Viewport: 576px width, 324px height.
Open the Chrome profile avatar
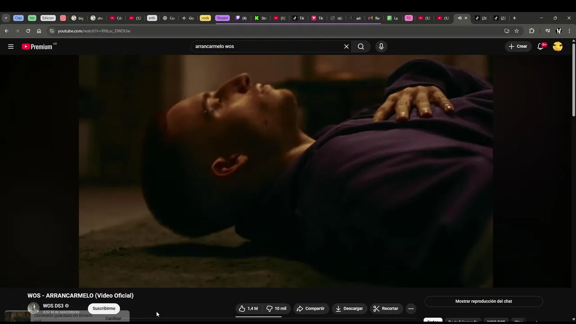pyautogui.click(x=558, y=31)
